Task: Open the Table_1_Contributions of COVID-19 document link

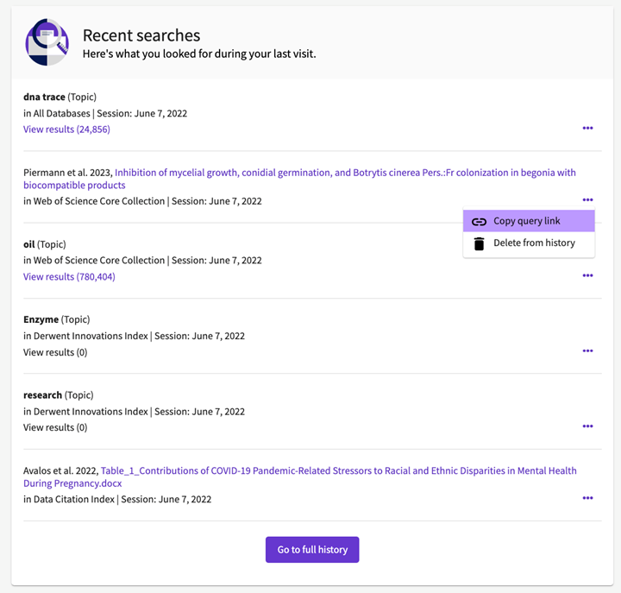Action: click(x=300, y=476)
